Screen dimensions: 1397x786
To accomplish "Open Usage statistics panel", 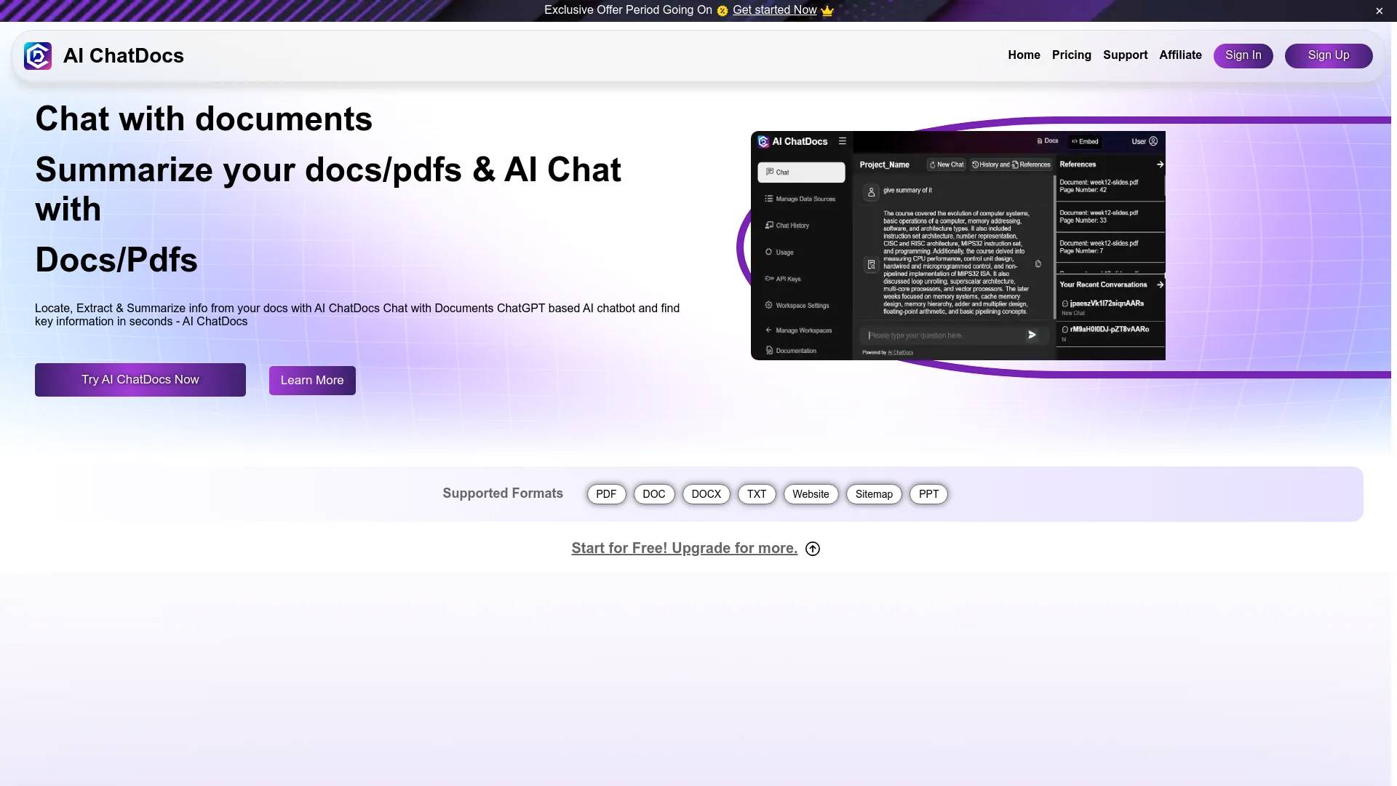I will tap(784, 251).
